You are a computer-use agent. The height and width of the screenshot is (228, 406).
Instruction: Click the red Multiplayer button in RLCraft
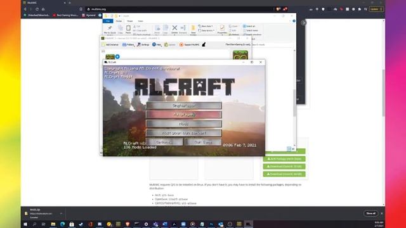[184, 115]
